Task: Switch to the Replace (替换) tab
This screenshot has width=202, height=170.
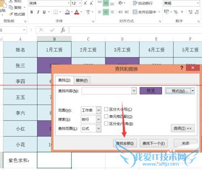Action: [x=82, y=80]
